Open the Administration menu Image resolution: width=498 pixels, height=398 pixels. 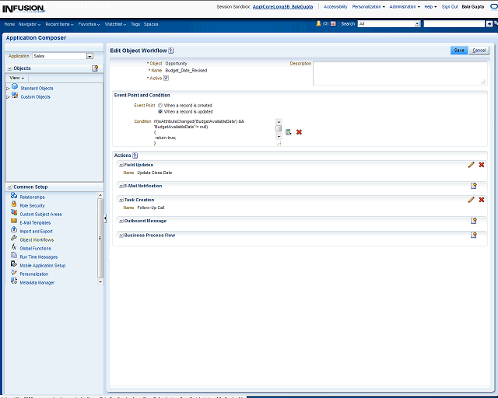[x=404, y=6]
